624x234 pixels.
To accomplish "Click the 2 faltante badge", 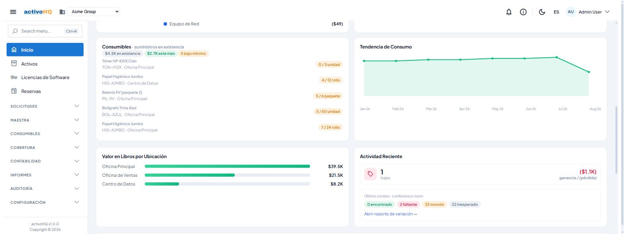I will pos(408,204).
